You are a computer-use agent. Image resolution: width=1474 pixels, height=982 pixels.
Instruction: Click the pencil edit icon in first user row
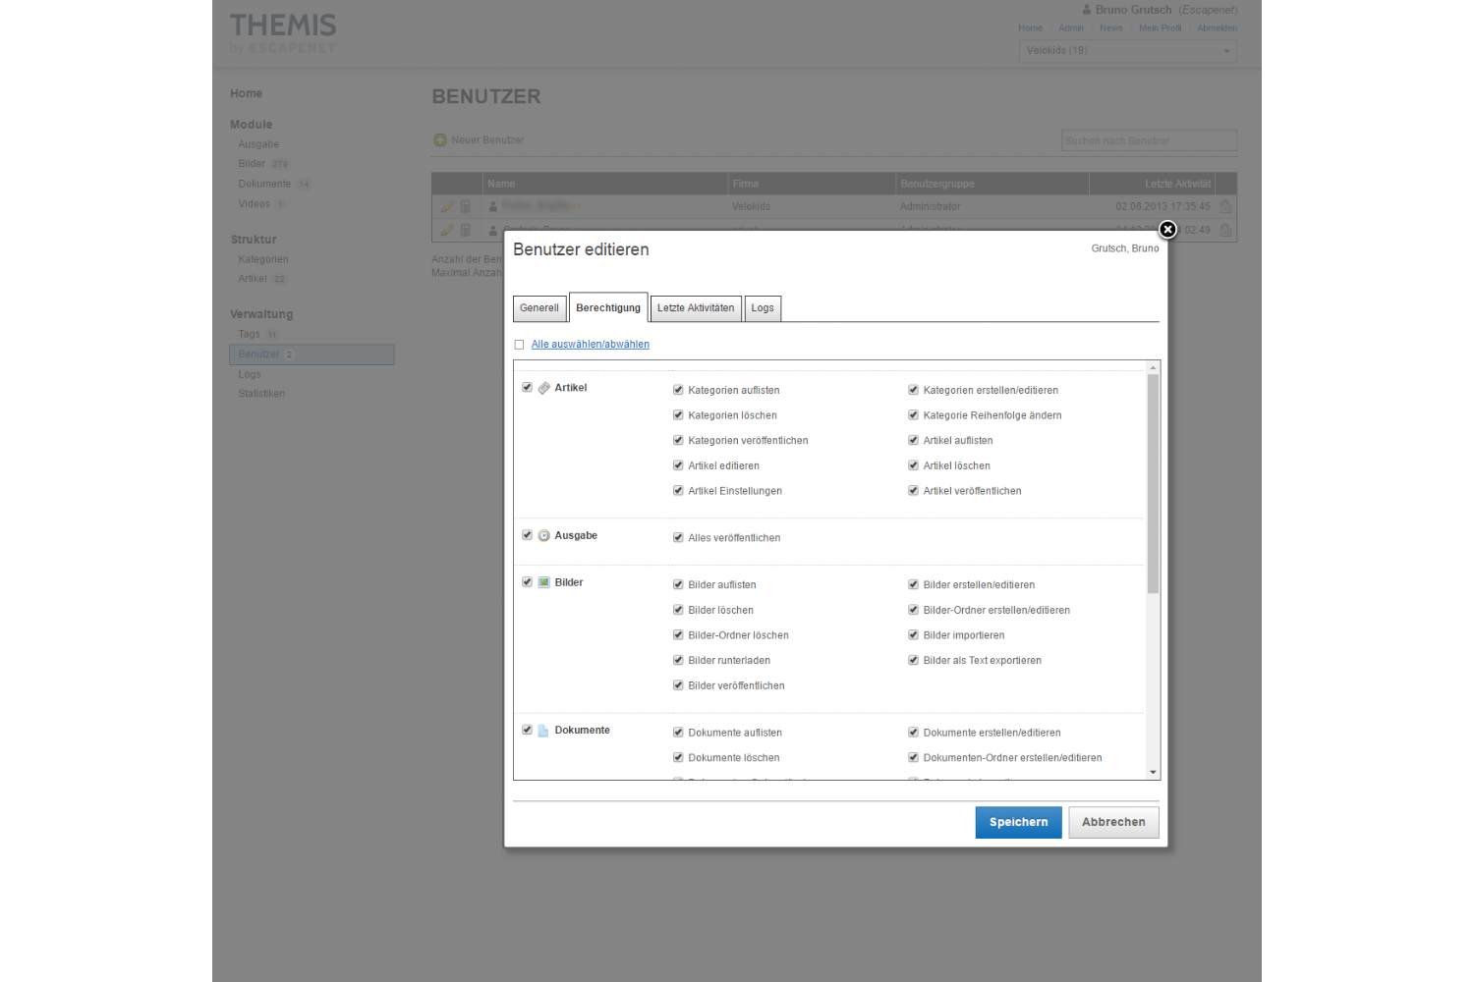pos(447,207)
